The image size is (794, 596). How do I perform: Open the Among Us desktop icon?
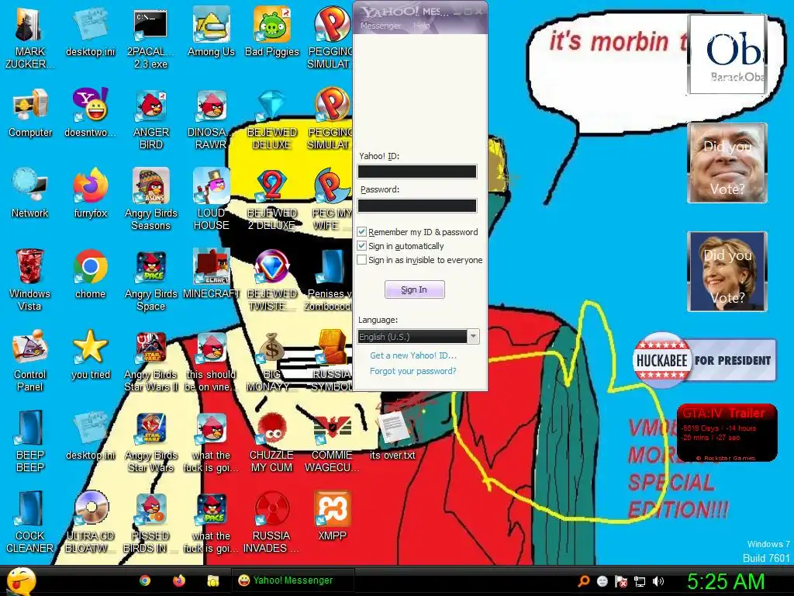point(211,30)
